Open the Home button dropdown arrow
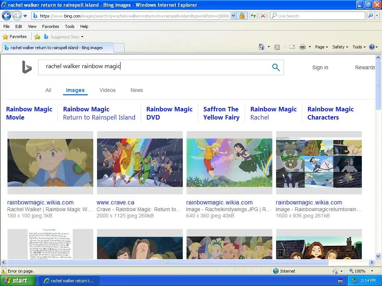 269,47
